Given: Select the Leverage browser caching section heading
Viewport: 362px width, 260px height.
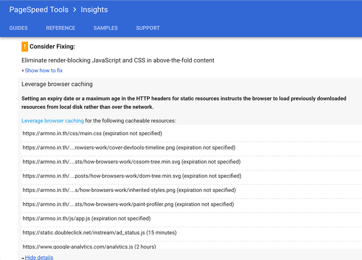Looking at the screenshot, I should click(x=57, y=84).
